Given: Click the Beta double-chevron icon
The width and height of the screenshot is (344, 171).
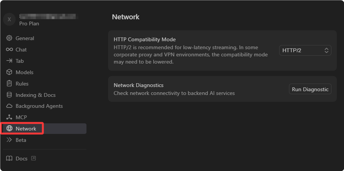Looking at the screenshot, I should [x=9, y=140].
